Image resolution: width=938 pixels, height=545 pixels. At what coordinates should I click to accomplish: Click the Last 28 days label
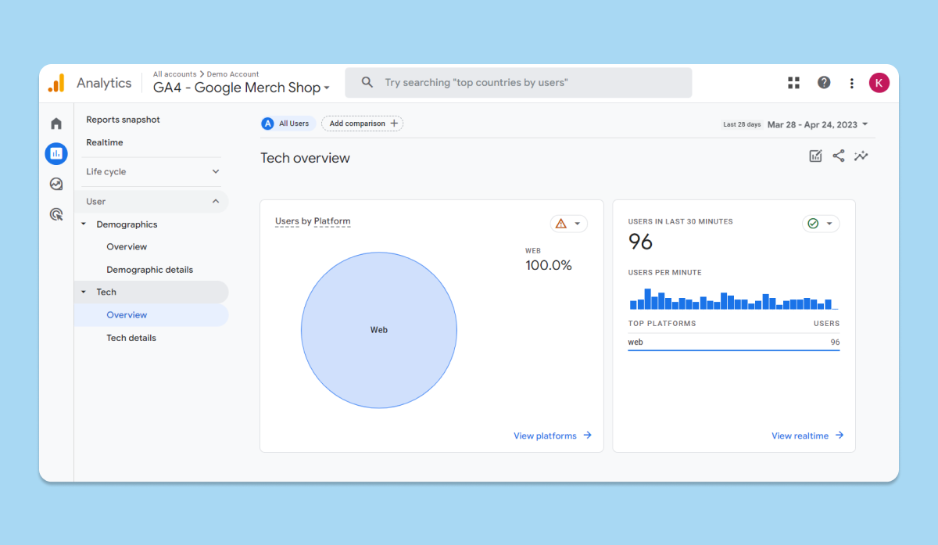(x=742, y=124)
